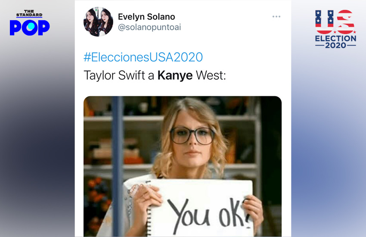
Task: Select the bold word Kanye
Action: [175, 75]
